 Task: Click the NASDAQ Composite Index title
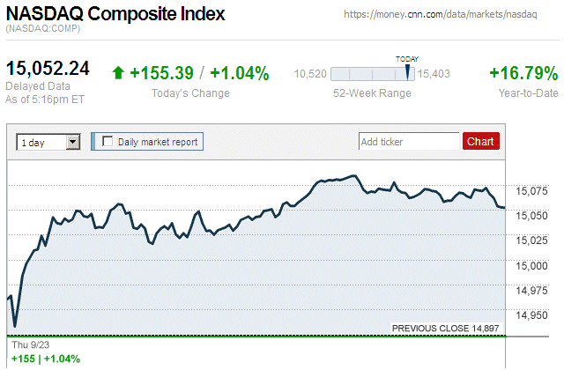[115, 14]
